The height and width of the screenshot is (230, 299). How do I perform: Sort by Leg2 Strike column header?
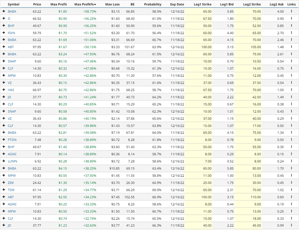252,4
